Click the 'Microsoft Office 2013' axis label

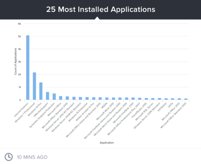[171, 112]
